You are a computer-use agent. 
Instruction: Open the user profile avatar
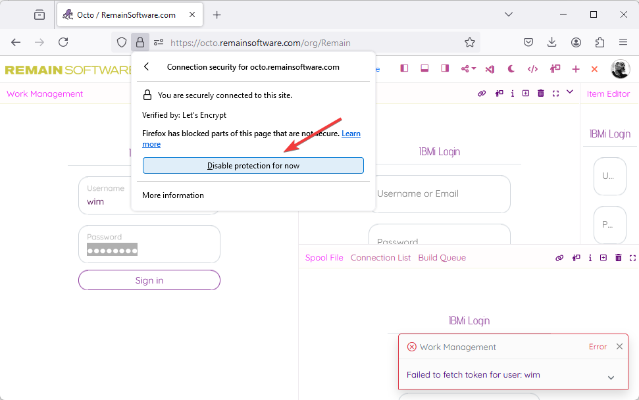621,69
